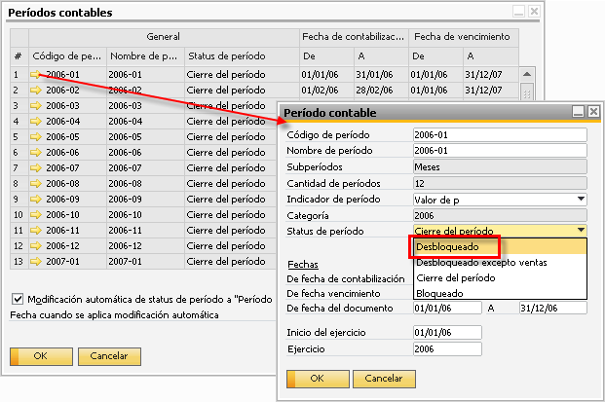Open link arrow for period 2006-04

coord(35,122)
